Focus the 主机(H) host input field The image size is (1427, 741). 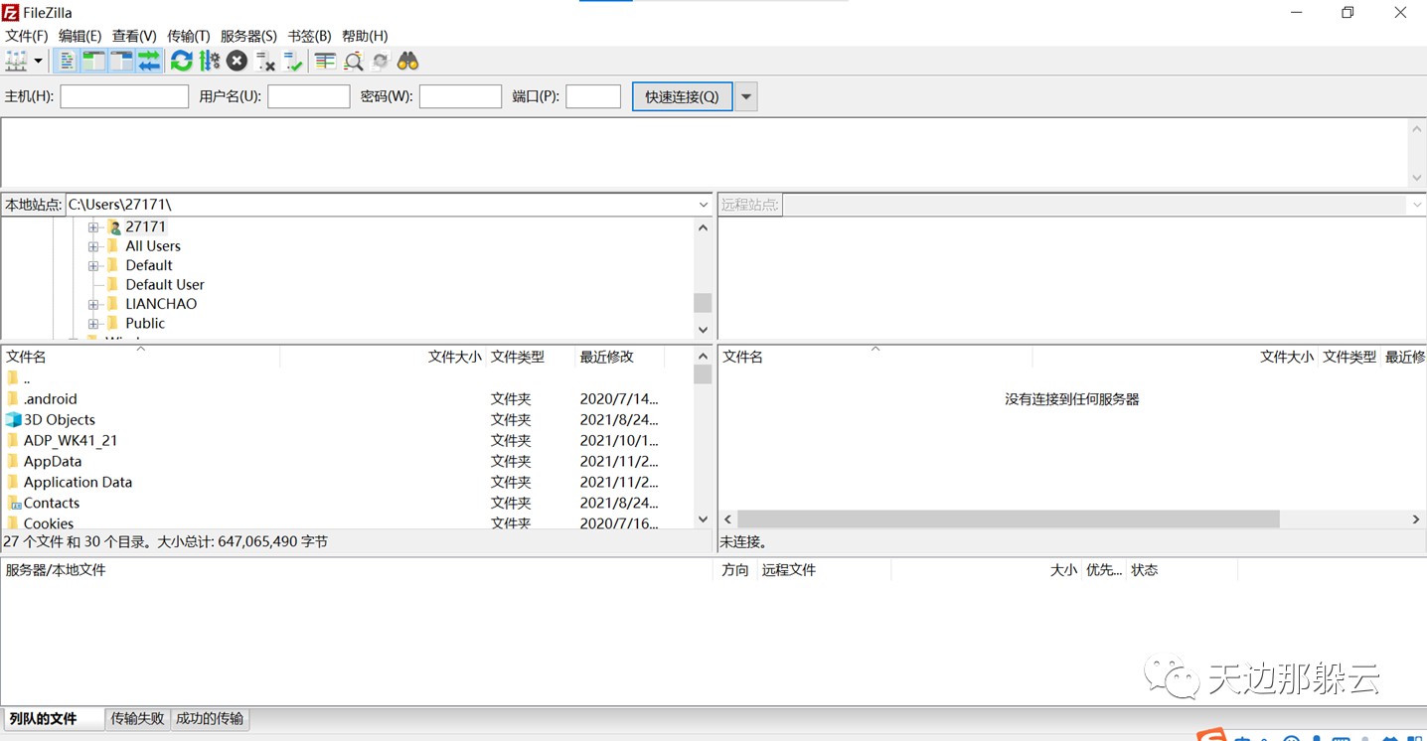(x=124, y=96)
